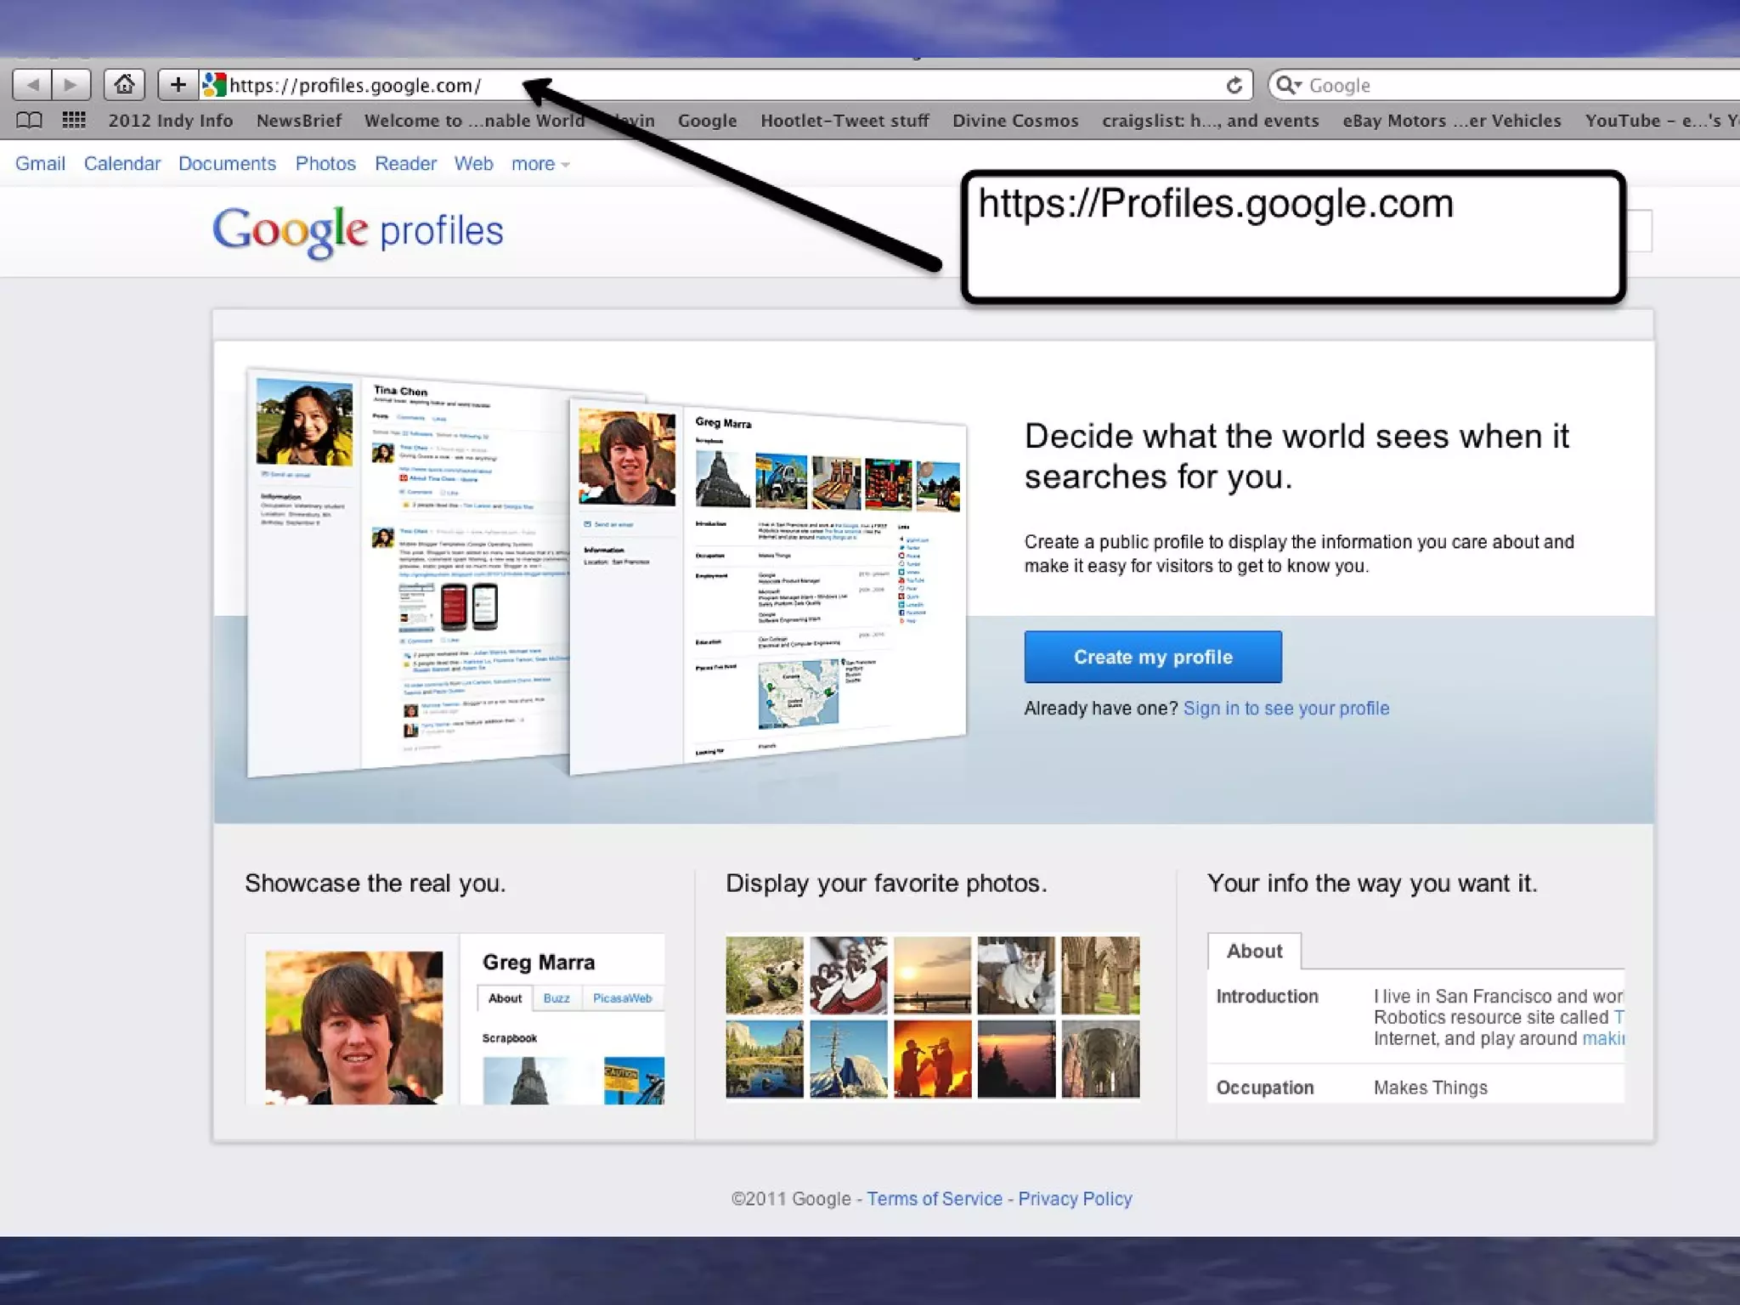
Task: Click the browser forward arrow button
Action: pyautogui.click(x=71, y=85)
